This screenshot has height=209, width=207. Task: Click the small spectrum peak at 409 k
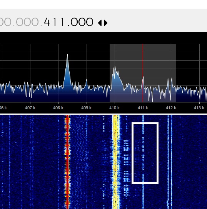click(x=87, y=84)
